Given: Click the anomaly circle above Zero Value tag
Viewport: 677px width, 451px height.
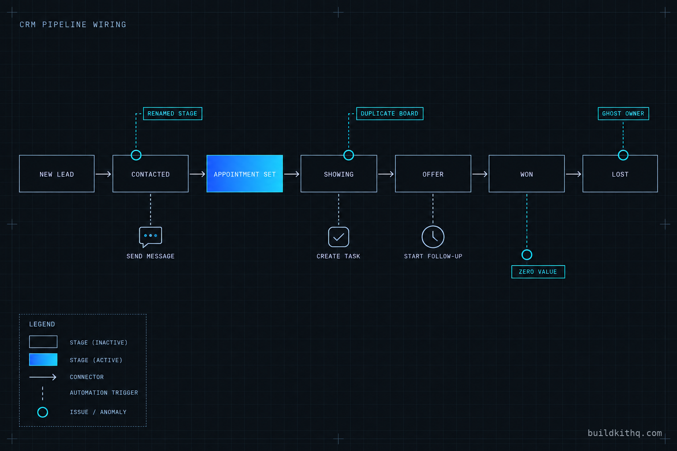Looking at the screenshot, I should tap(527, 255).
